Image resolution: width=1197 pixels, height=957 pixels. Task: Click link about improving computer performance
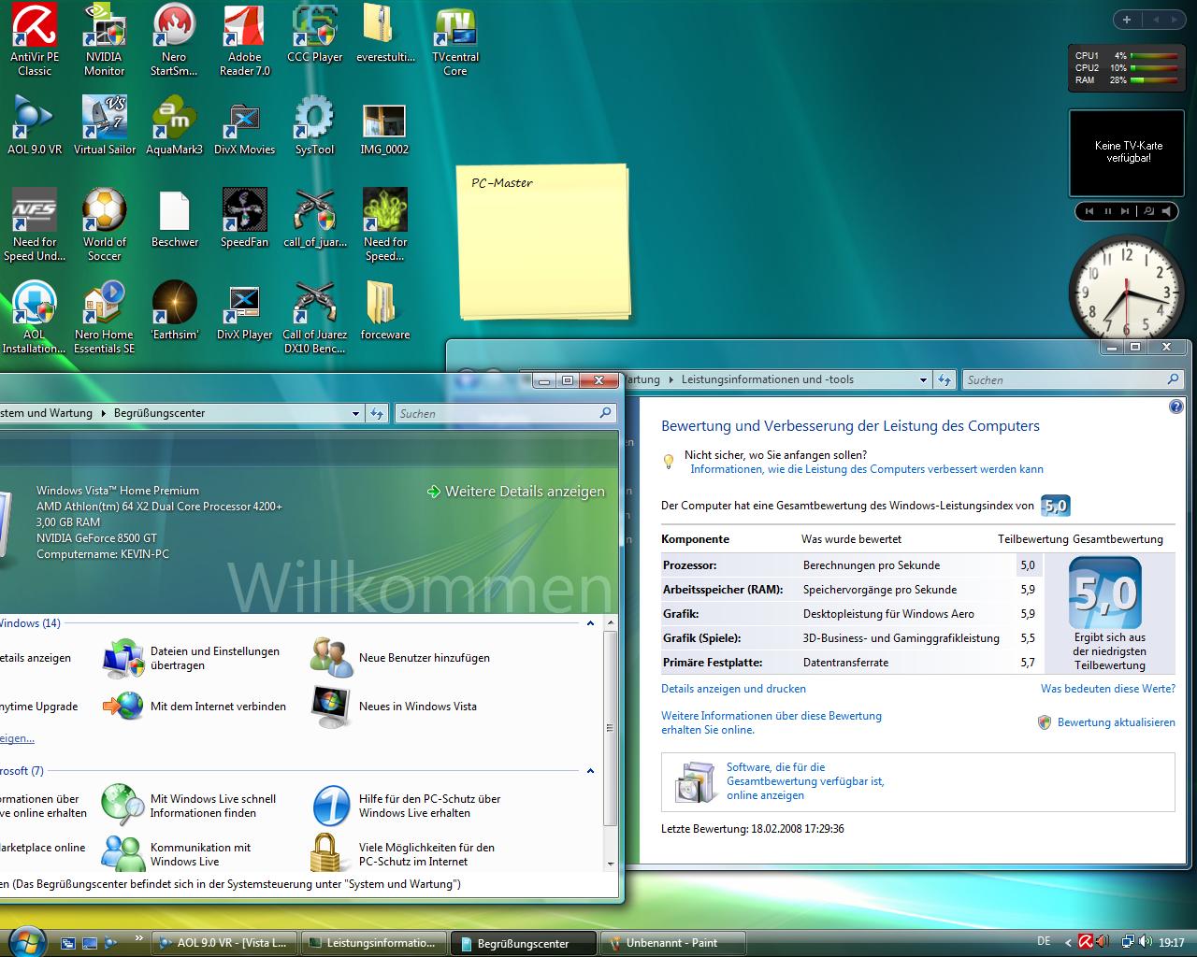click(867, 469)
